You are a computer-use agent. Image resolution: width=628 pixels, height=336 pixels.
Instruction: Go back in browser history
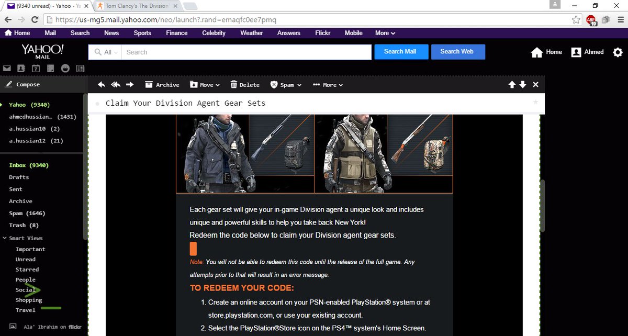coord(8,20)
